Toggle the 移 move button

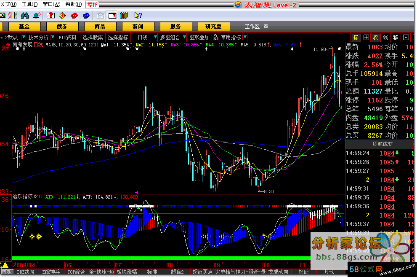tap(396, 37)
